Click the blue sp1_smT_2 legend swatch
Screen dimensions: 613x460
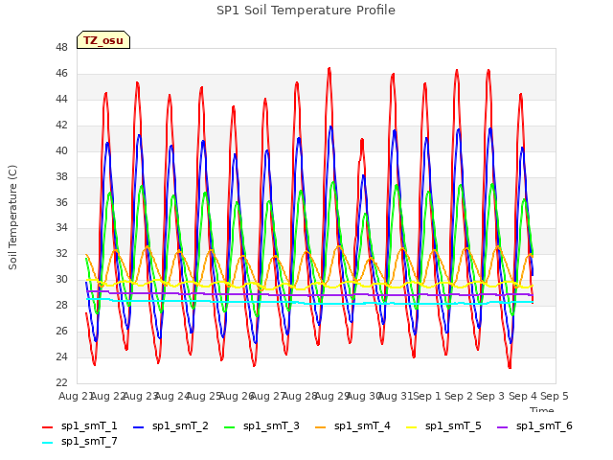(x=138, y=427)
